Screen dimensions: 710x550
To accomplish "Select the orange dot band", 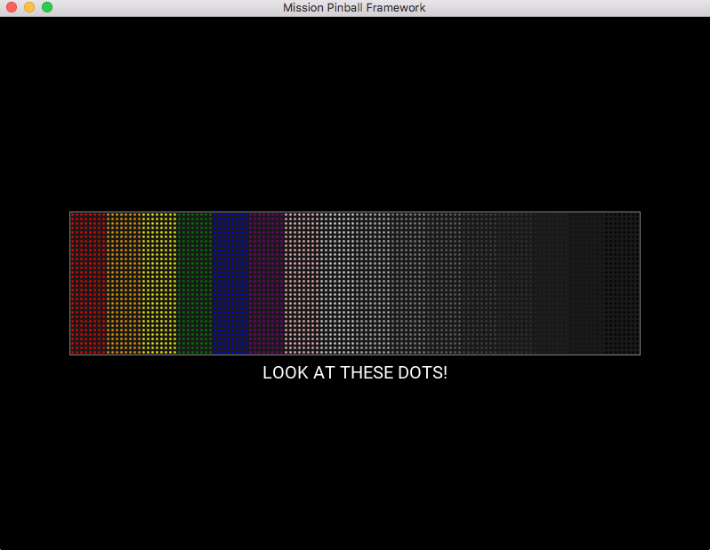I will pos(124,283).
